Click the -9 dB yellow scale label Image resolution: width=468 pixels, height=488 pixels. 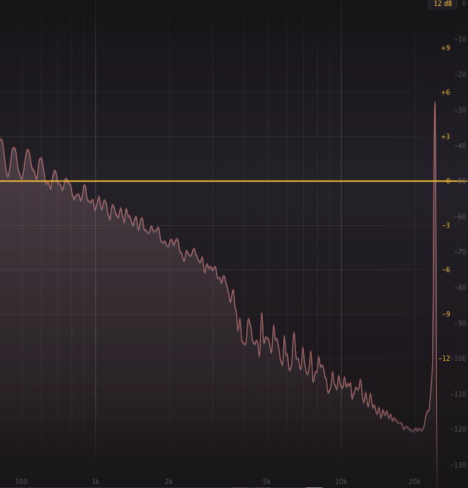pyautogui.click(x=445, y=315)
